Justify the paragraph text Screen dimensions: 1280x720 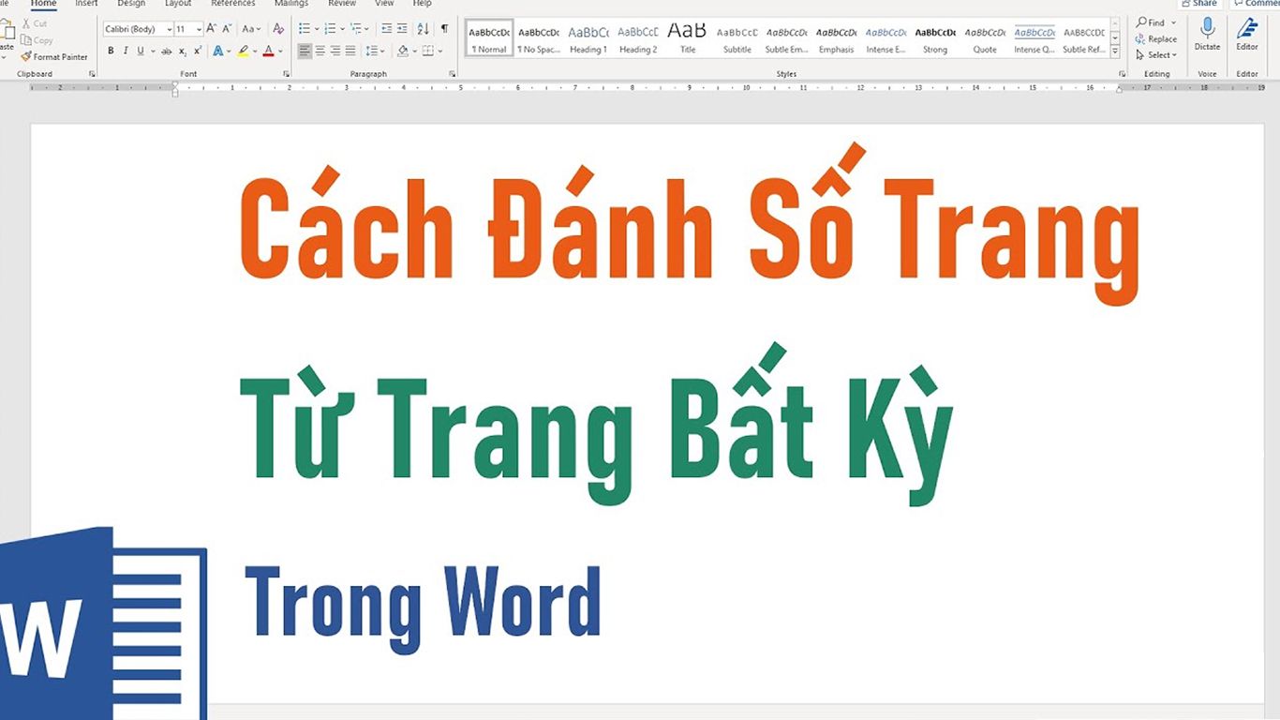point(350,51)
